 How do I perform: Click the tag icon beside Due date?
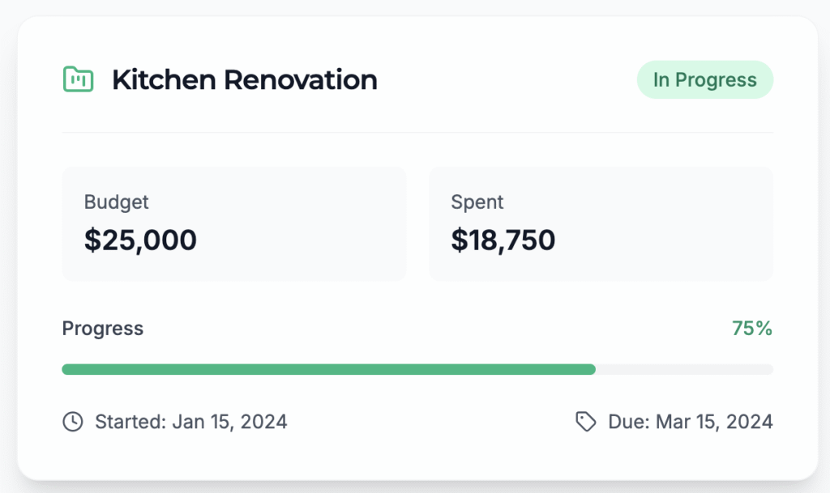pyautogui.click(x=585, y=422)
